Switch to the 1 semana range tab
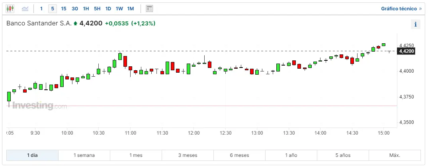Screen dimensions: 428x168 (x=84, y=155)
